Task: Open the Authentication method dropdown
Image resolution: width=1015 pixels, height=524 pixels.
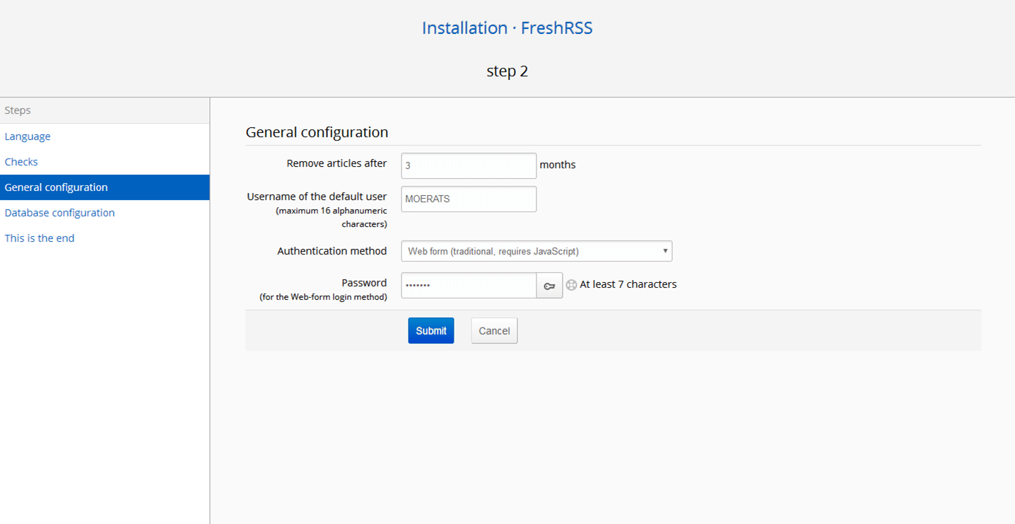Action: point(536,251)
